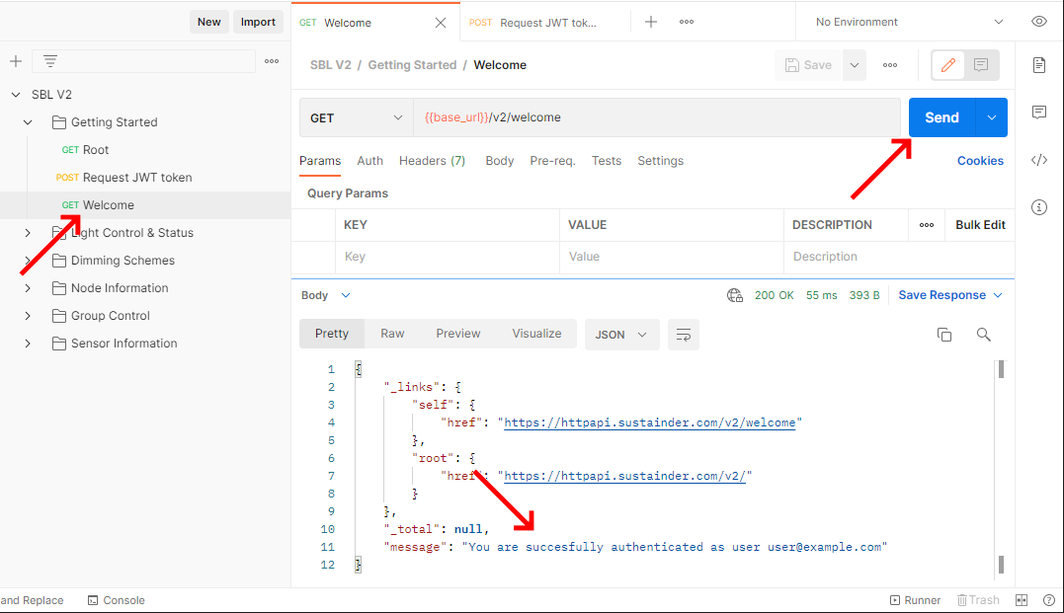
Task: Open the code snippet panel
Action: tap(1038, 159)
